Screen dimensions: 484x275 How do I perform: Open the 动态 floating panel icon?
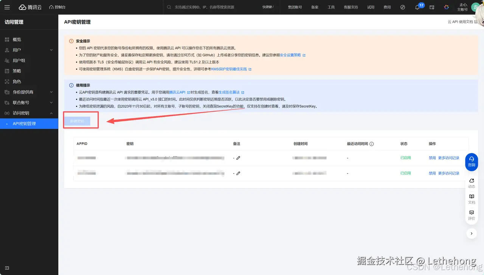coord(472,183)
